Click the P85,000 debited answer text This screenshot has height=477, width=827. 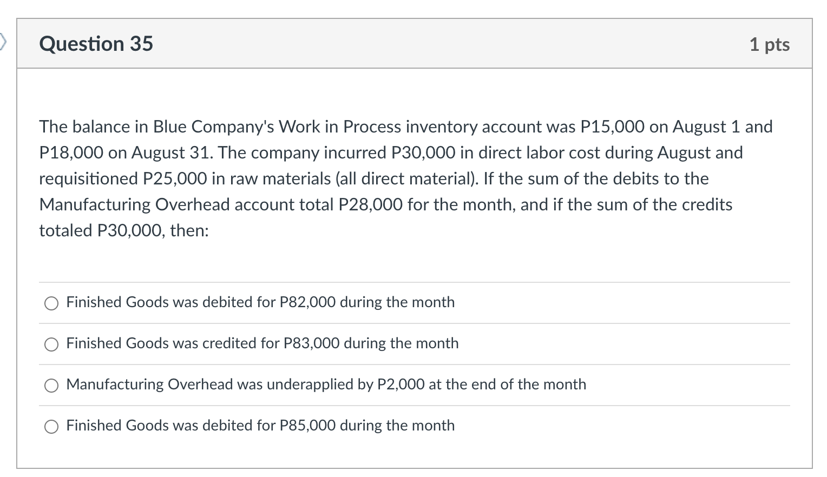click(260, 426)
